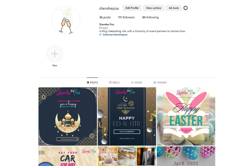The width and height of the screenshot is (250, 166).
Task: Open the Get Your Car For Hire post
Action: (68, 156)
